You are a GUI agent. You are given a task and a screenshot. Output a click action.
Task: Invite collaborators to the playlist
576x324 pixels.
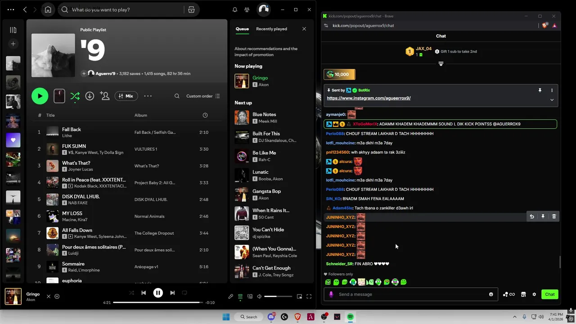[104, 96]
